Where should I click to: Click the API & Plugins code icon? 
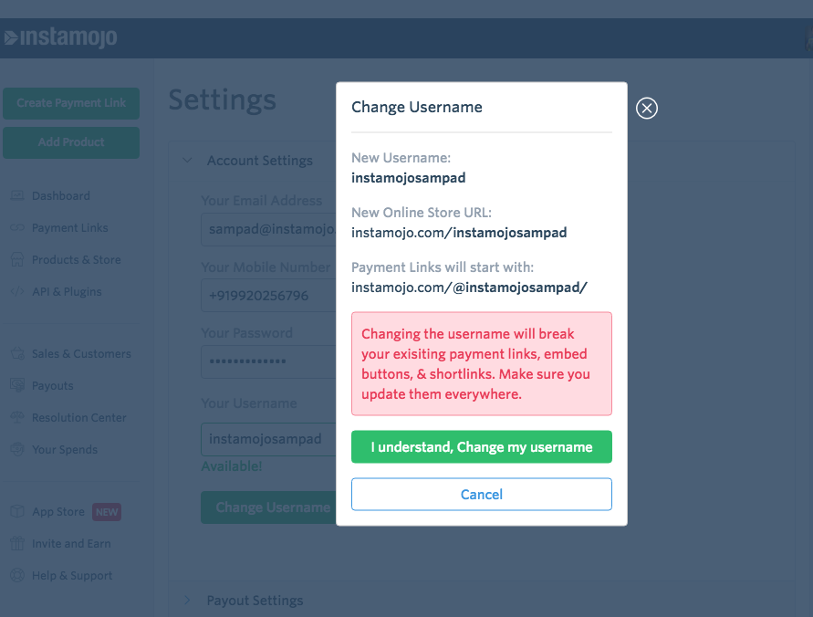(x=16, y=292)
